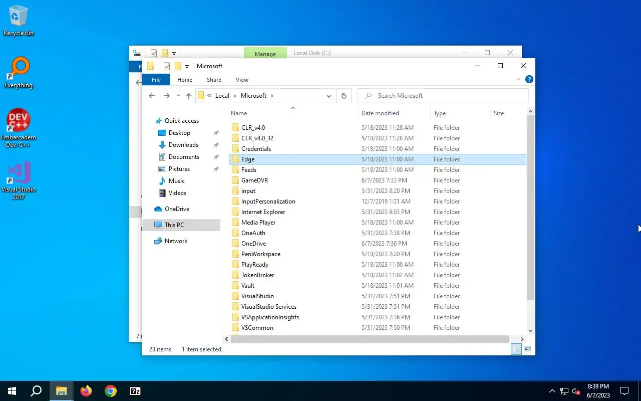This screenshot has width=641, height=401.
Task: Click the file list scroll down arrow
Action: [531, 331]
